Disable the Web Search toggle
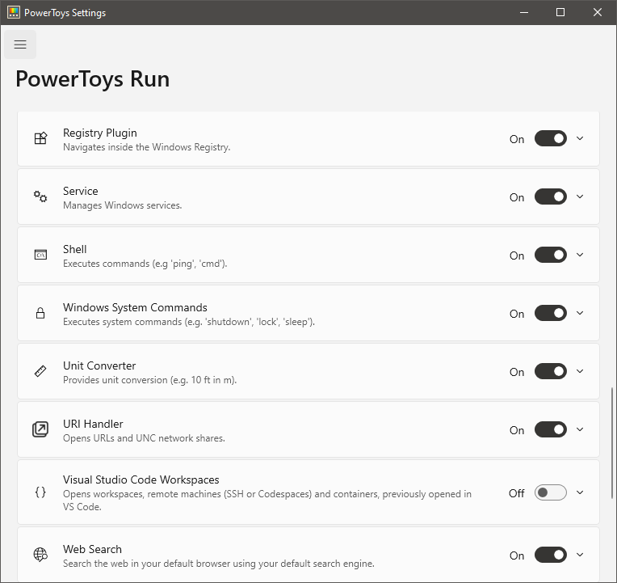Screen dimensions: 617x583 point(551,555)
